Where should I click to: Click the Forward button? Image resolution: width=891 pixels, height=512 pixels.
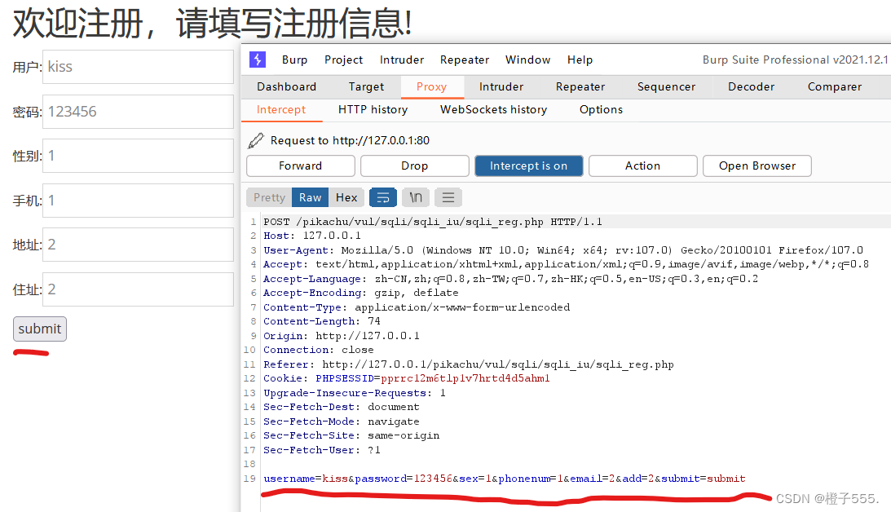pyautogui.click(x=301, y=166)
